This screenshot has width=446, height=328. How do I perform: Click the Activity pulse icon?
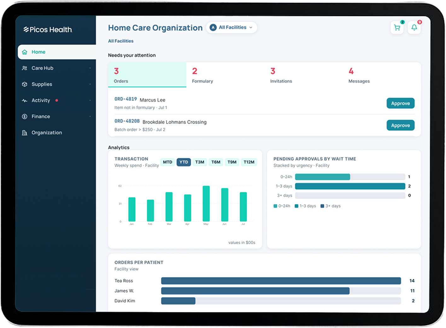click(x=25, y=101)
